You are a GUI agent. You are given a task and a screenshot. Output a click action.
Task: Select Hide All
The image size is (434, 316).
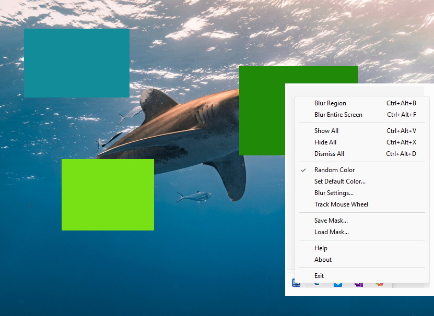(x=325, y=142)
